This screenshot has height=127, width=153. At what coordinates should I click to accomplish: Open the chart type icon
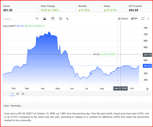pos(44,19)
